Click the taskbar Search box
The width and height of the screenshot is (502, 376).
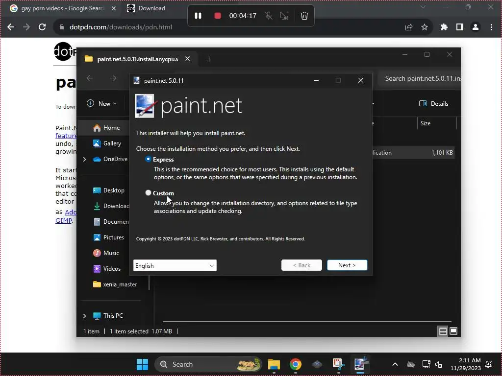click(x=208, y=364)
